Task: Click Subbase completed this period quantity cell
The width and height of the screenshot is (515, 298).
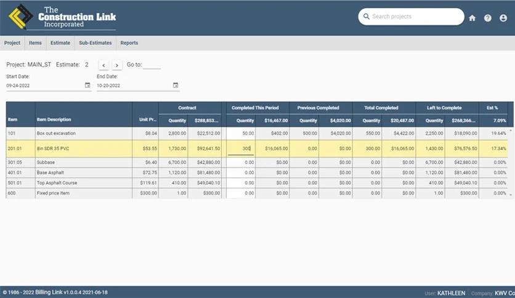Action: coord(241,162)
